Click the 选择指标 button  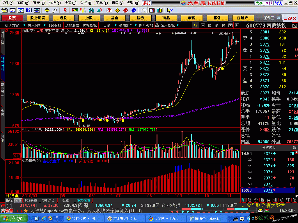coord(90,26)
